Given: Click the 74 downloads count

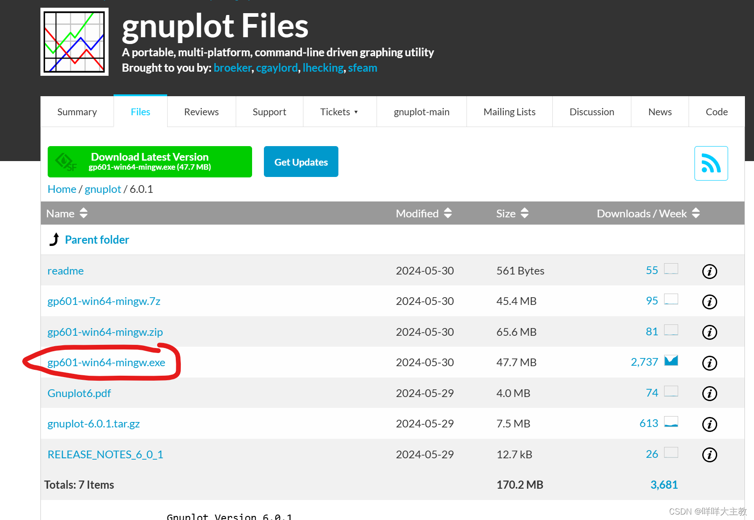Looking at the screenshot, I should coord(652,392).
